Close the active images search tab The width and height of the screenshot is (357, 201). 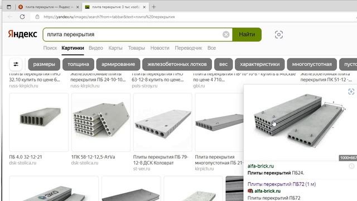[x=144, y=7]
